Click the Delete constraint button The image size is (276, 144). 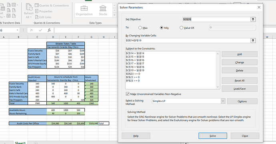239,70
